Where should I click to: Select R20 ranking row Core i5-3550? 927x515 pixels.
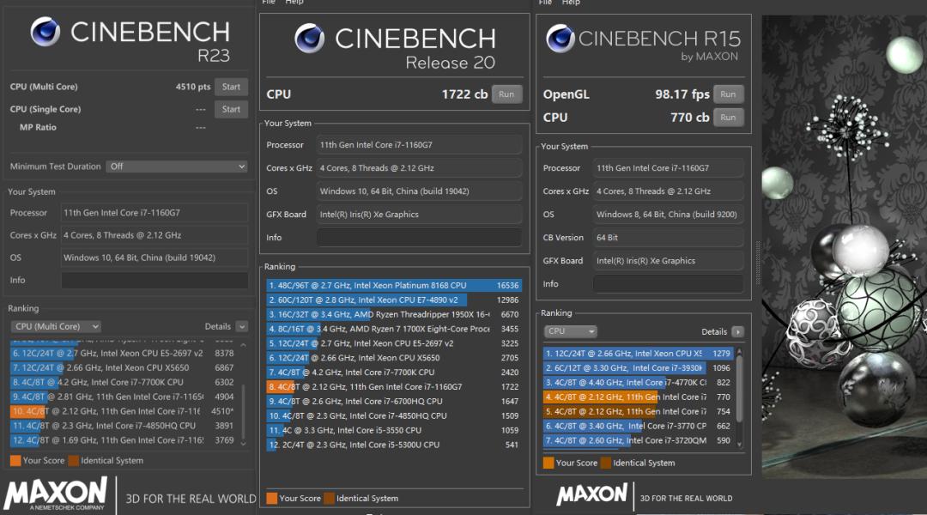394,430
